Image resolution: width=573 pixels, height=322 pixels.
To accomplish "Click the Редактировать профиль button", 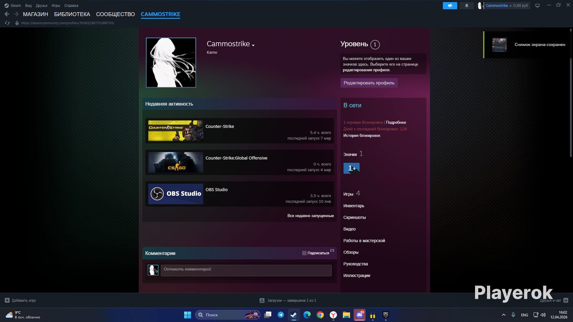I will point(369,83).
